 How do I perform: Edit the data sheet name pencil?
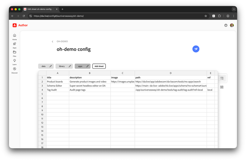coord(51,66)
